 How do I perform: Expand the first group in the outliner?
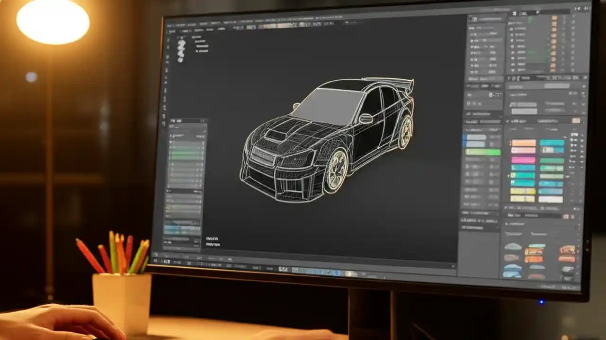509,24
